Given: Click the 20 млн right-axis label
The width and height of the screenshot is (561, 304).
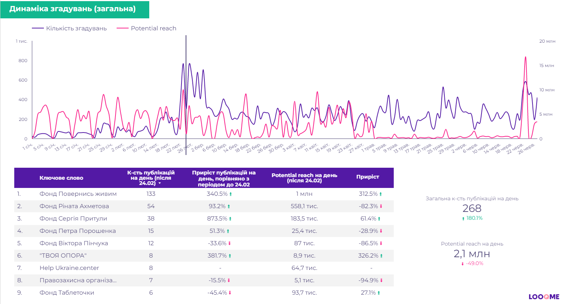Looking at the screenshot, I should point(547,41).
